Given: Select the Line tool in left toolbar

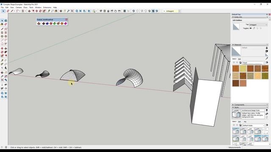Looking at the screenshot, I should coord(2,29).
